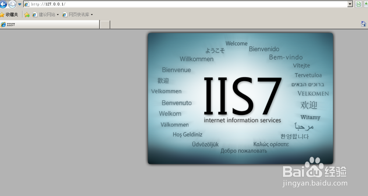Viewport: 368px width, 196px height.
Task: Click the browser Forward arrow button
Action: click(x=12, y=4)
